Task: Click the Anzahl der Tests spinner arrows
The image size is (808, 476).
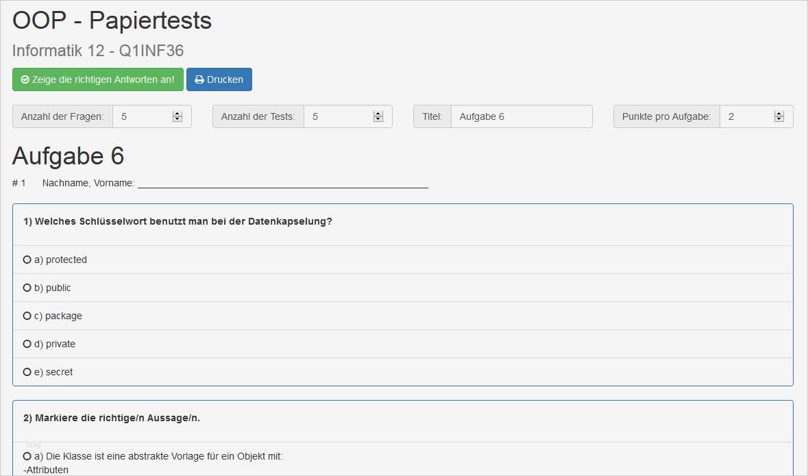Action: [378, 116]
